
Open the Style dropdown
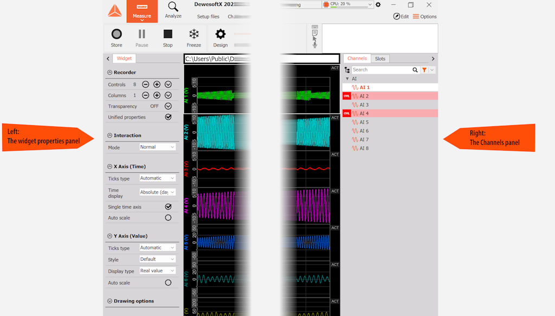tap(157, 259)
